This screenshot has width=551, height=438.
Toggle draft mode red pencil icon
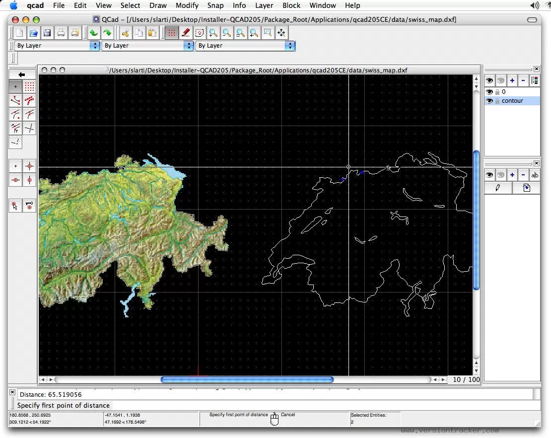pyautogui.click(x=185, y=33)
